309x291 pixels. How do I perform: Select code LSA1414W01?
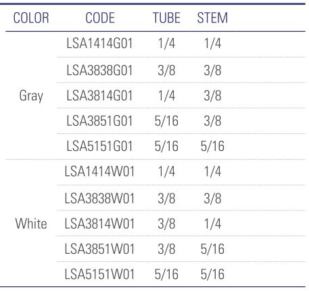coord(99,171)
